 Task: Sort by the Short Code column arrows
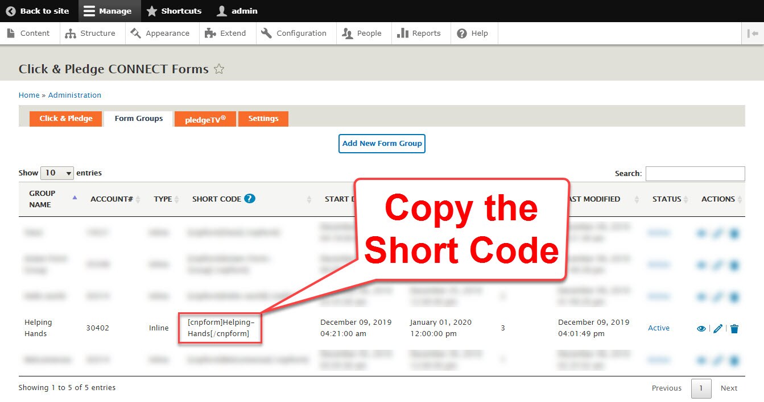(309, 199)
